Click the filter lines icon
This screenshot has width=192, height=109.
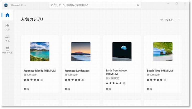tap(162, 20)
